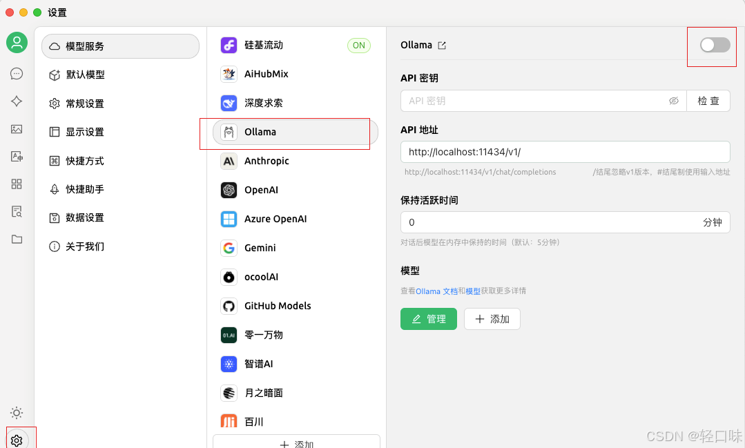
Task: Select the 深度求索 provider icon
Action: click(x=229, y=103)
